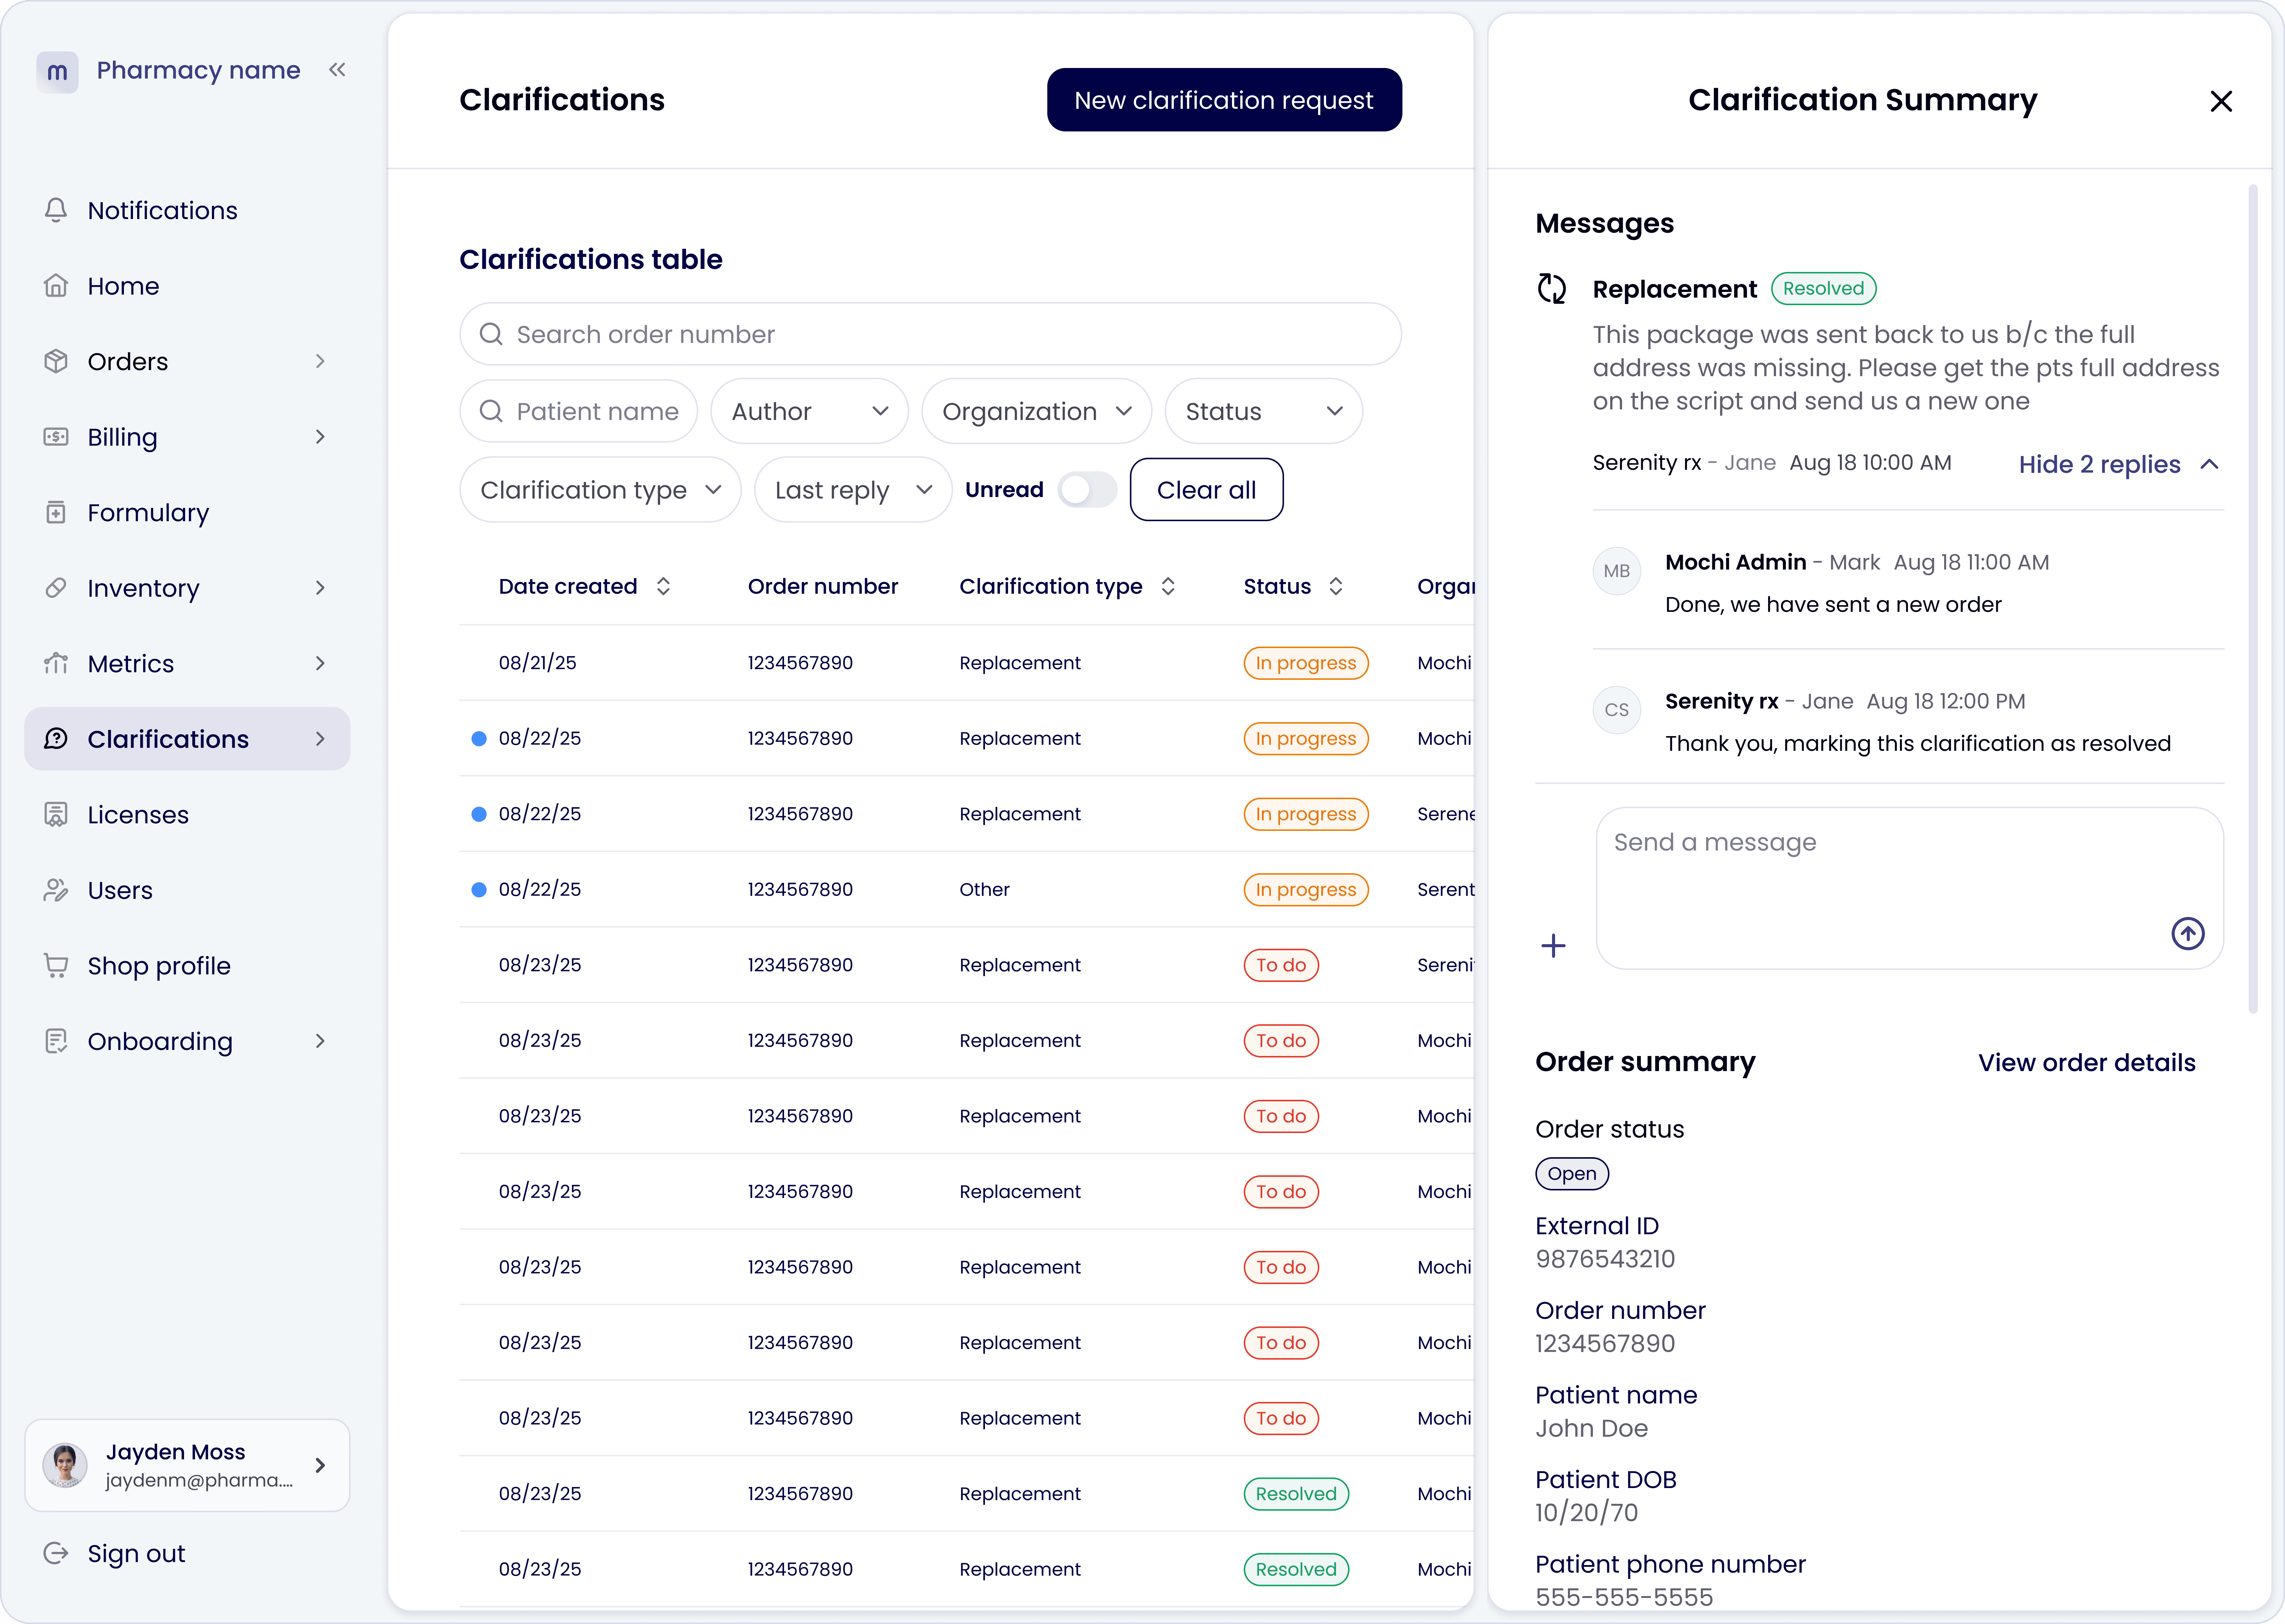The height and width of the screenshot is (1624, 2285).
Task: Expand the Billing submenu chevron
Action: (320, 437)
